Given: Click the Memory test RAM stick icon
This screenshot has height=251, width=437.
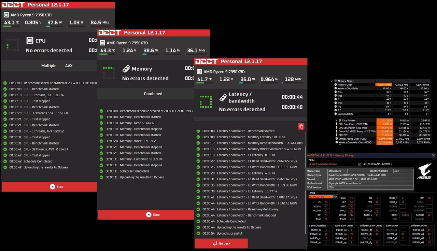Looking at the screenshot, I should tap(126, 69).
